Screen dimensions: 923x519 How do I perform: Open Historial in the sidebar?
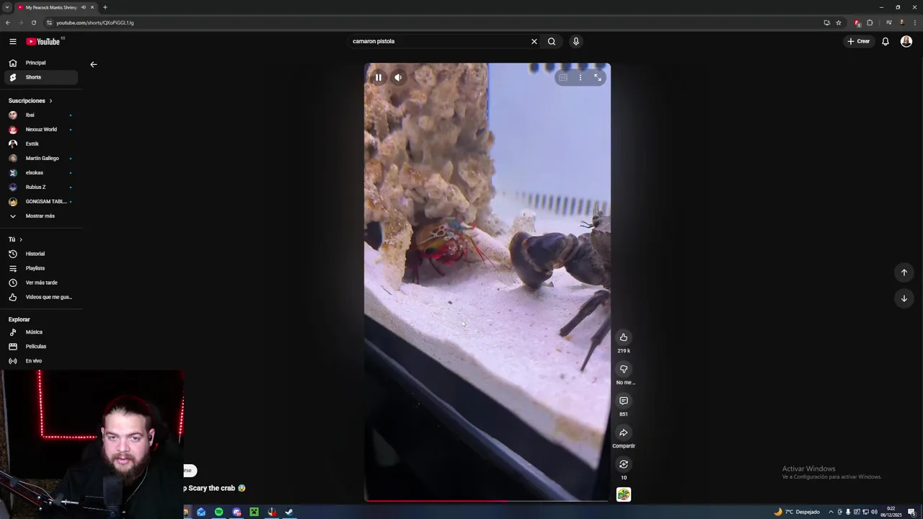pyautogui.click(x=40, y=254)
